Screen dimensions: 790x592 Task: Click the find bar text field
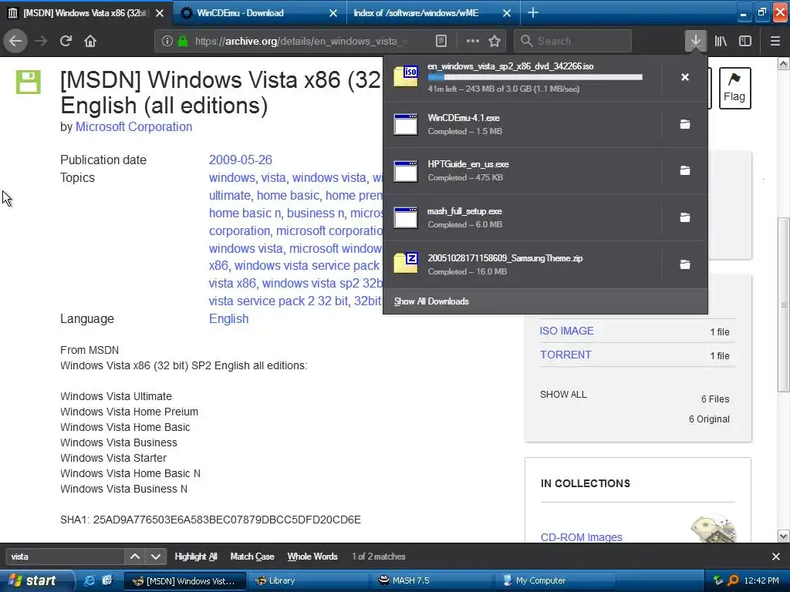click(65, 557)
